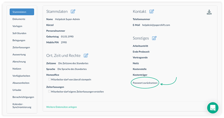The width and height of the screenshot is (224, 118).
Task: Open the Dokumente sidebar section
Action: click(x=19, y=19)
